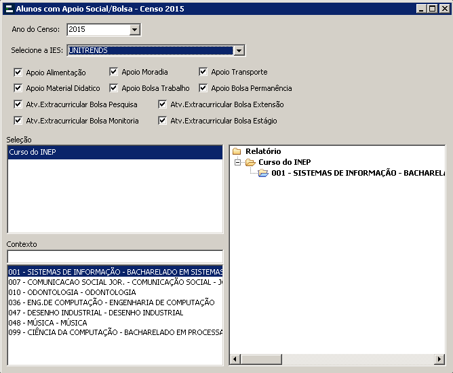453x373 pixels.
Task: Select 010 - Odontologia in Contexto list
Action: tap(72, 292)
